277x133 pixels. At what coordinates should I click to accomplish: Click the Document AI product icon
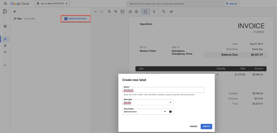5,11
